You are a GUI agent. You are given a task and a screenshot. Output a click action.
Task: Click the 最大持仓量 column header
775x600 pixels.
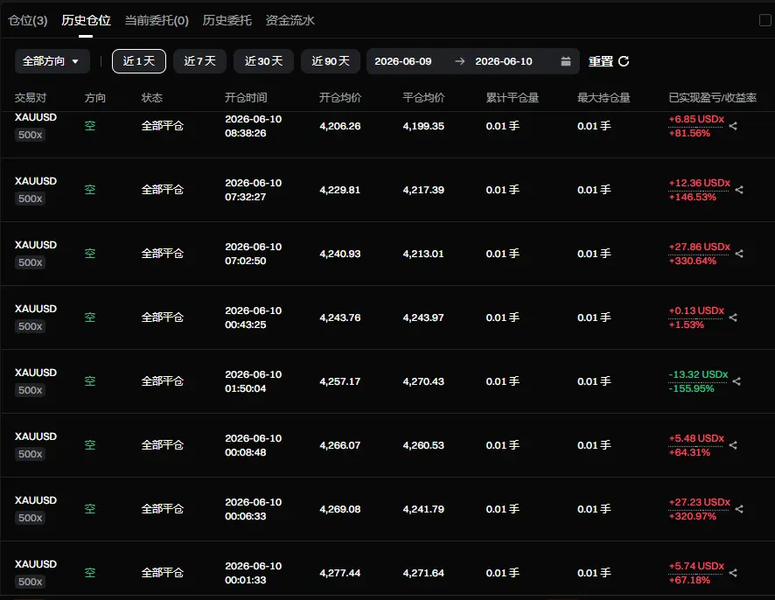click(x=604, y=98)
